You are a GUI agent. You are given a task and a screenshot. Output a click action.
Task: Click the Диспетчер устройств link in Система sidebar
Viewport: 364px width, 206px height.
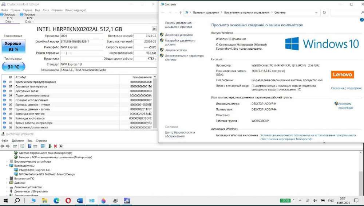click(x=179, y=35)
